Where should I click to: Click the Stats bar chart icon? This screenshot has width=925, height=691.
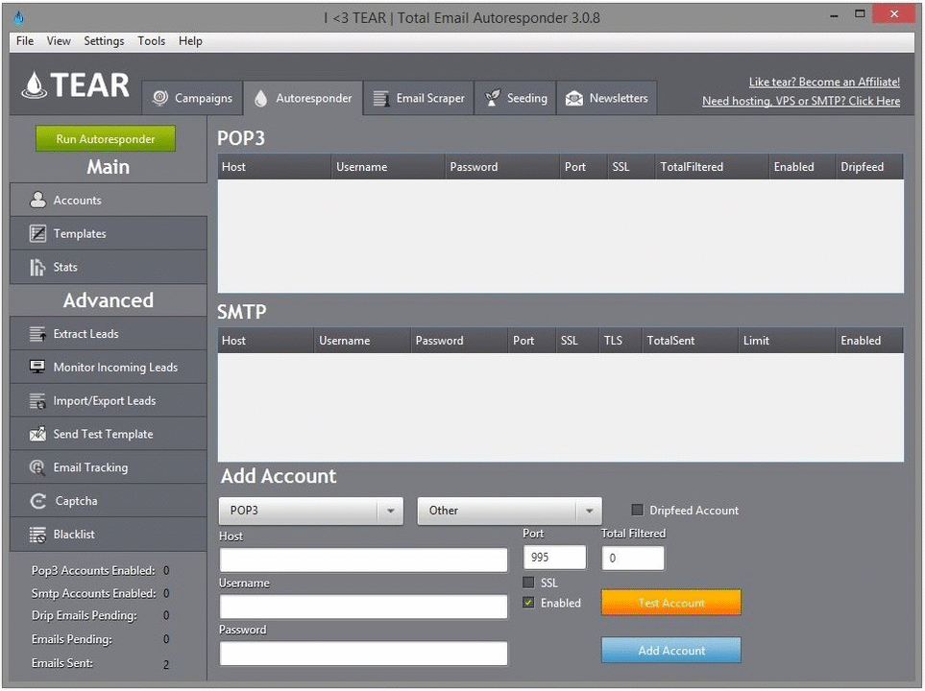coord(37,267)
